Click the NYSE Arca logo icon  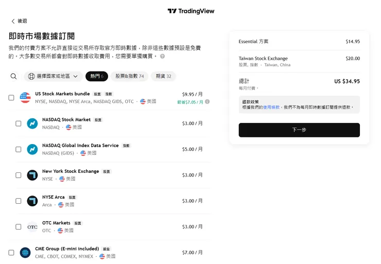pos(32,201)
